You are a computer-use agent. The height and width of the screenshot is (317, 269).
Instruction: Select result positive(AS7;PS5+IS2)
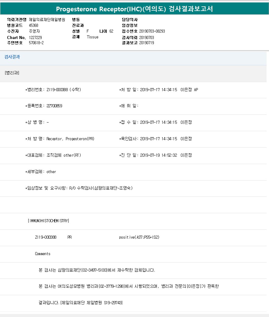click(x=139, y=237)
